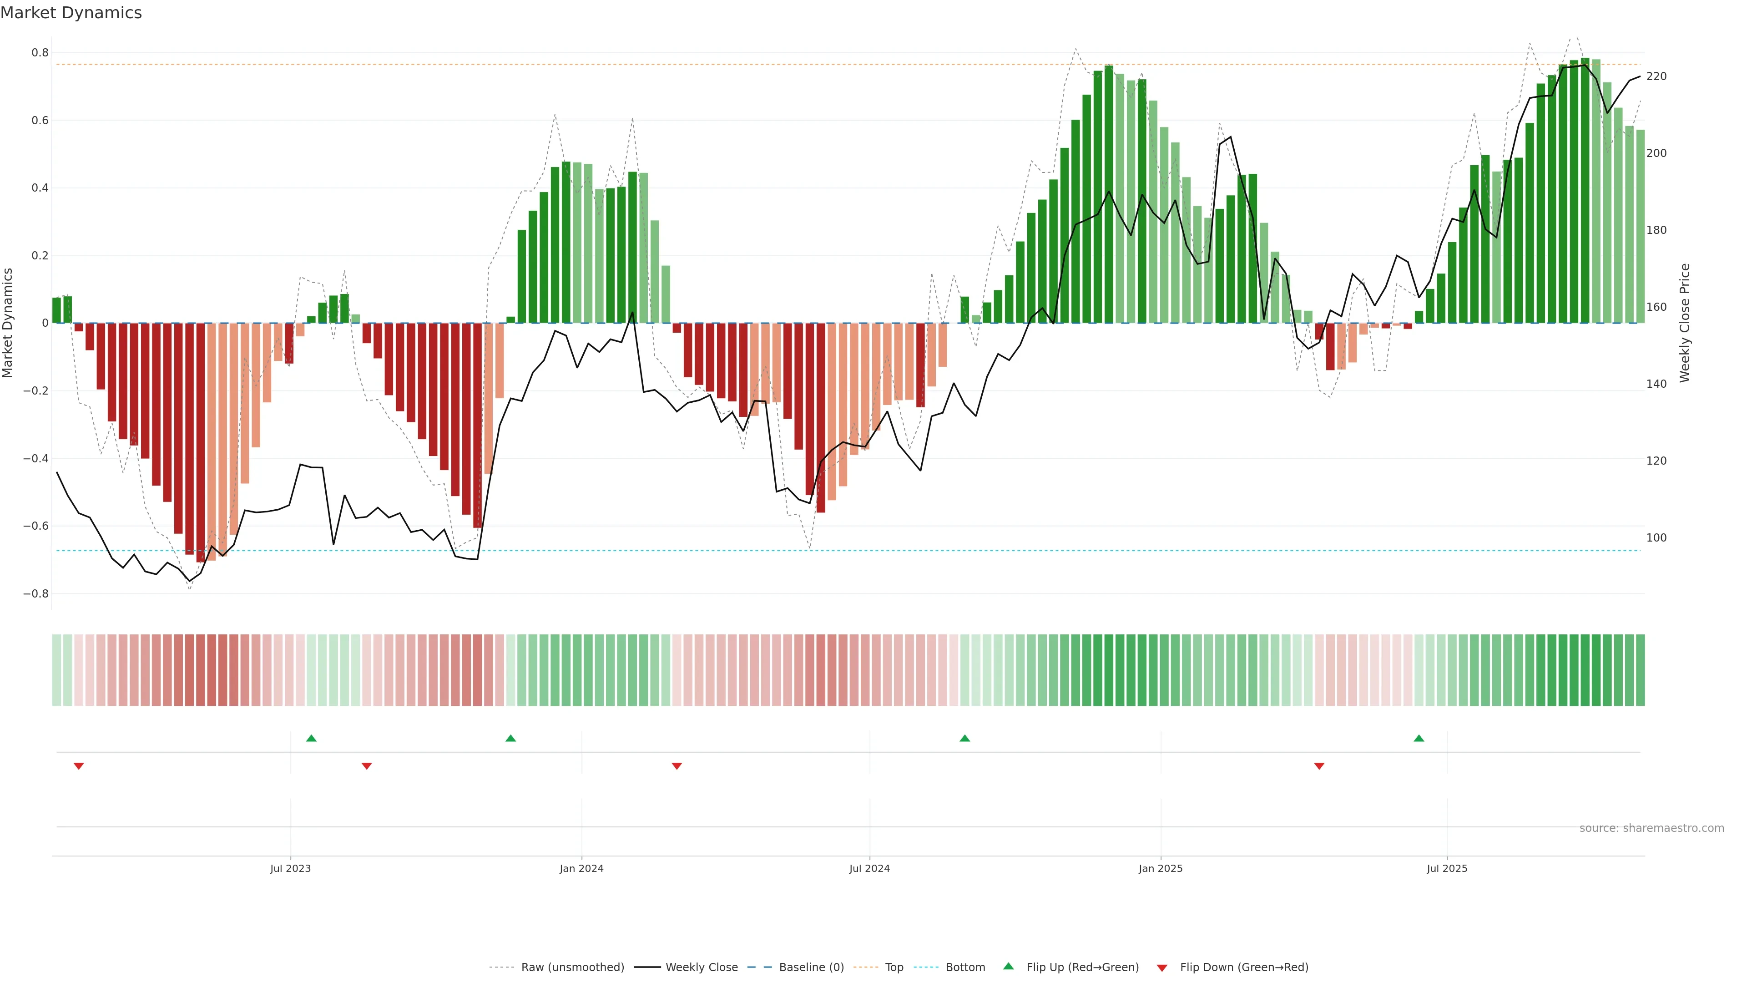1747x983 pixels.
Task: Click the Jan 2024 x-axis label
Action: 581,868
